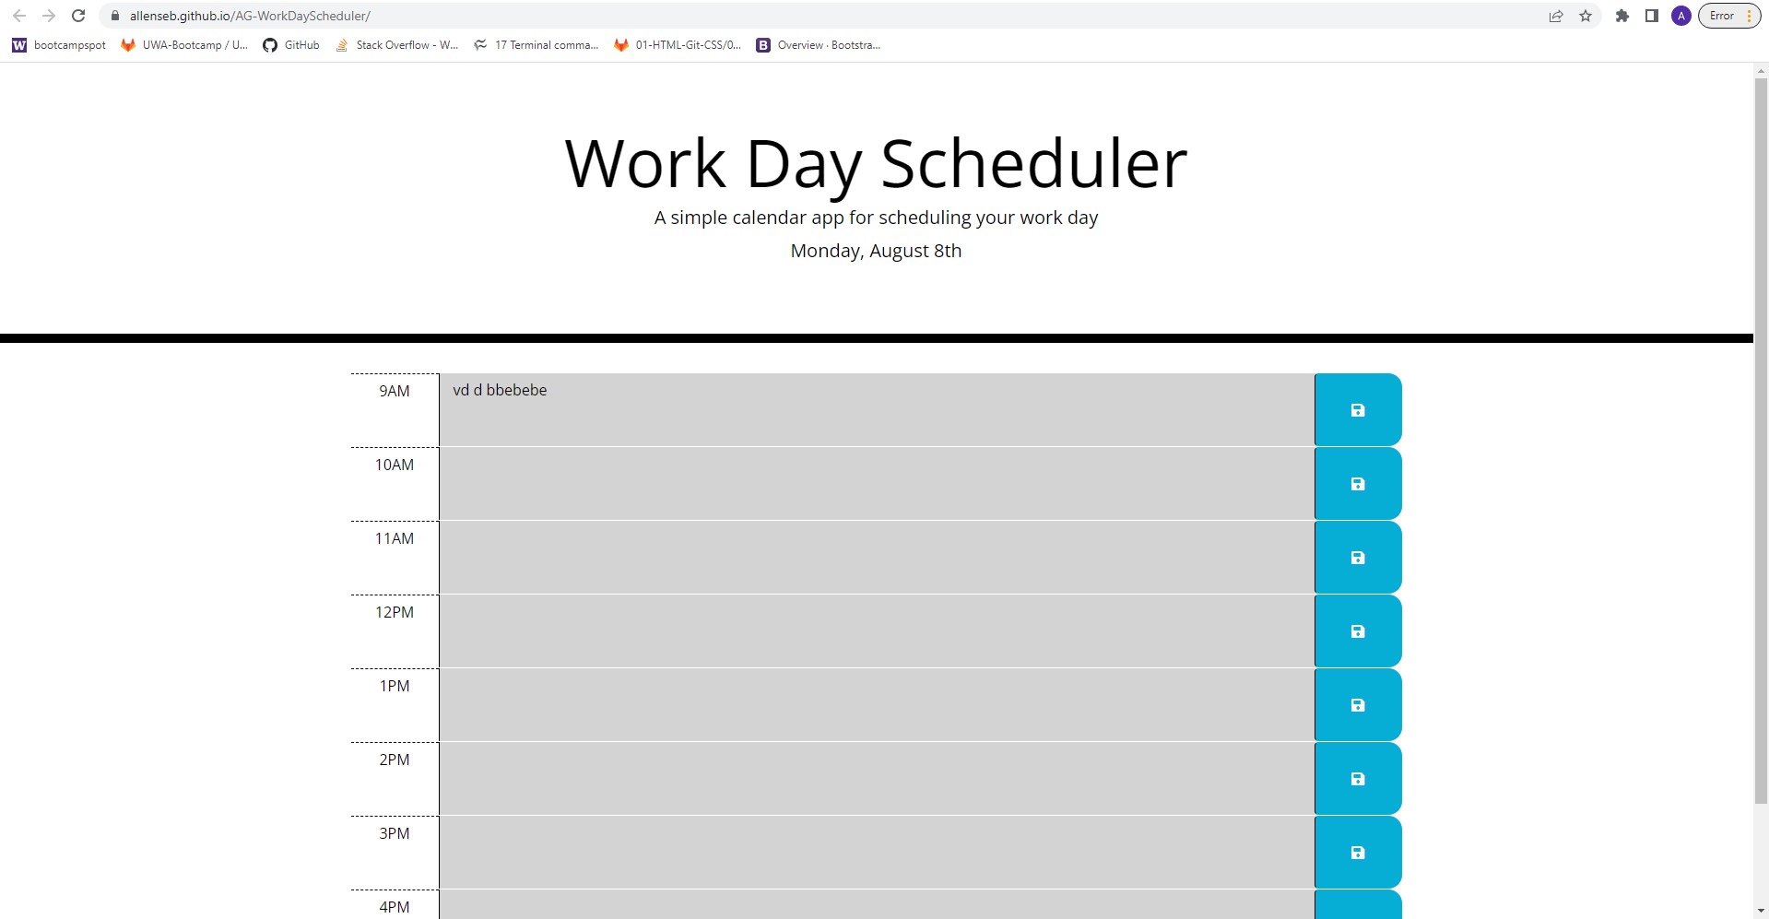
Task: Save the 2PM time block
Action: pyautogui.click(x=1356, y=778)
